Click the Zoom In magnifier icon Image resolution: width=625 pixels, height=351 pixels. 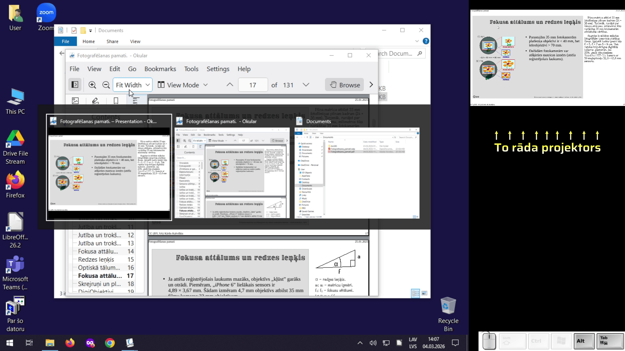(x=92, y=85)
